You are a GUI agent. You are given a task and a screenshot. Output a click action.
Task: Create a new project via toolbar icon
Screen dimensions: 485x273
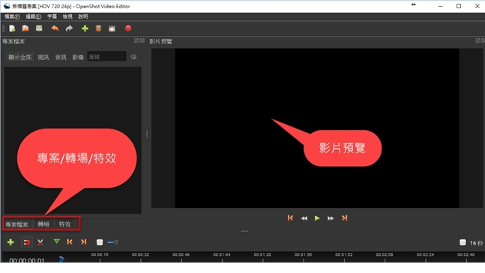[x=12, y=28]
